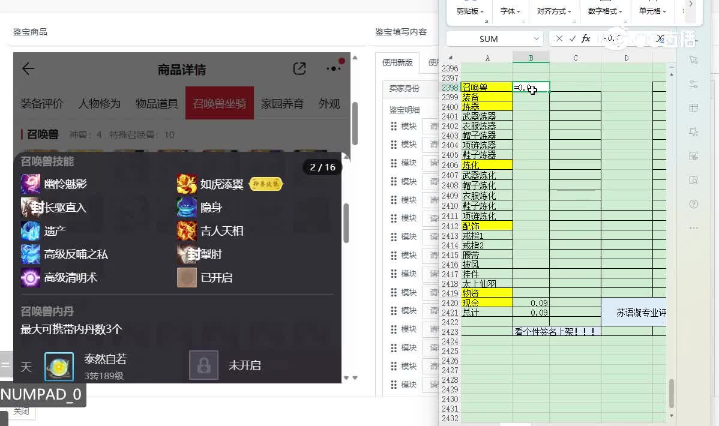Screen dimensions: 719x426
Task: Select column B header in the spreadsheet
Action: click(x=531, y=58)
